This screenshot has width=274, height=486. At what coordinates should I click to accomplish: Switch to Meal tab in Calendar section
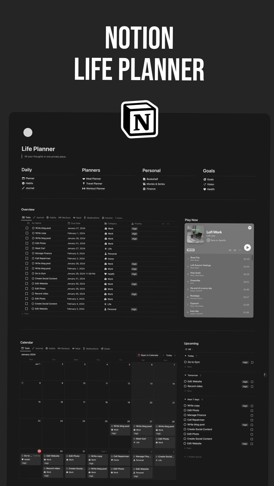click(x=76, y=349)
